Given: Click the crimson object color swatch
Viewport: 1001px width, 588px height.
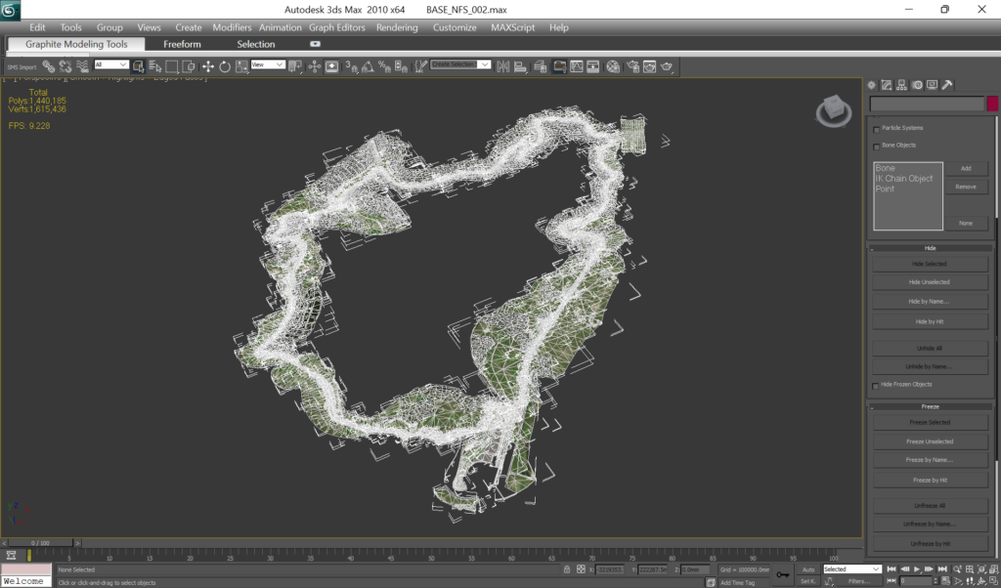Looking at the screenshot, I should pyautogui.click(x=993, y=104).
